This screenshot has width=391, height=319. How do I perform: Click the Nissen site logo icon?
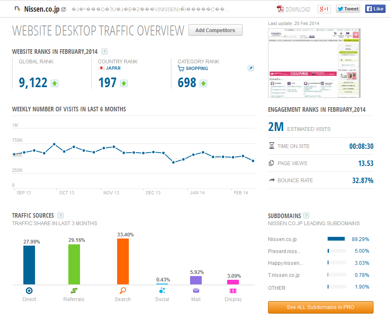point(17,9)
